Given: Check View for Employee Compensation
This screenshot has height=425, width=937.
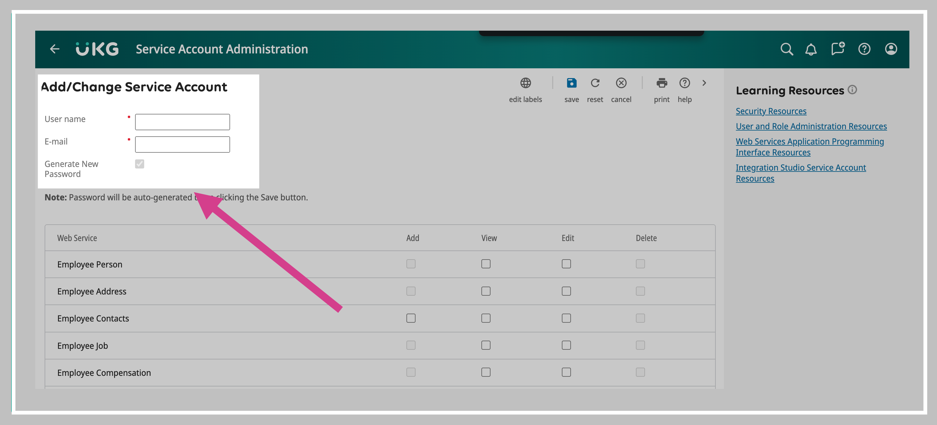Looking at the screenshot, I should [486, 372].
